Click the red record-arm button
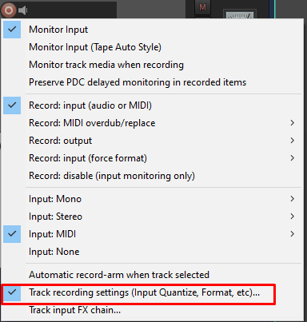This screenshot has height=322, width=307. [9, 10]
